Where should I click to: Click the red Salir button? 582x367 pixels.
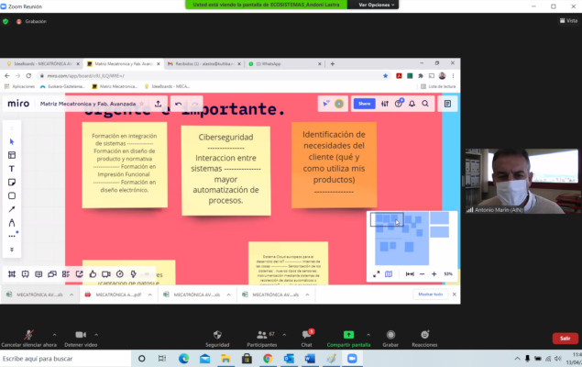point(565,338)
